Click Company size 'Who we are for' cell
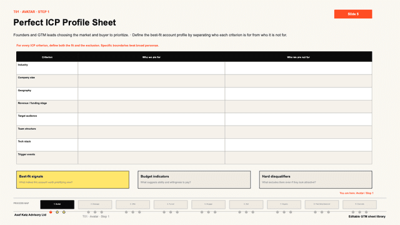Viewport: 400px width, 225px height. (151, 81)
